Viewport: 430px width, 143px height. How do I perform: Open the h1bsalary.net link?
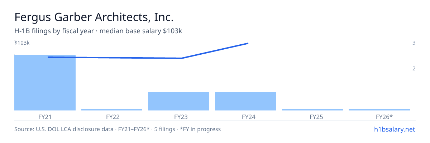tap(394, 129)
